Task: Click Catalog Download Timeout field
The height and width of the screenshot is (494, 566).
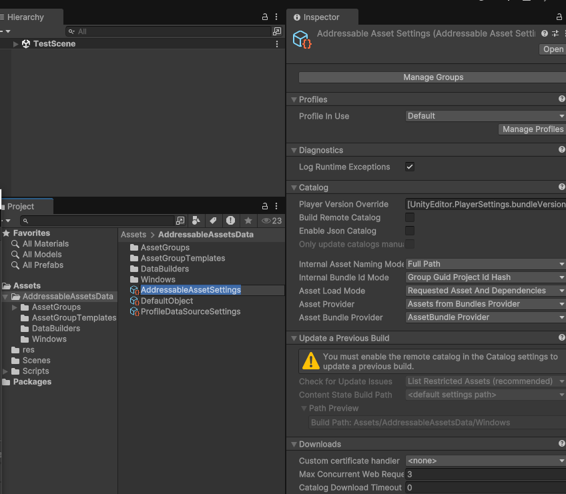Action: coord(485,487)
